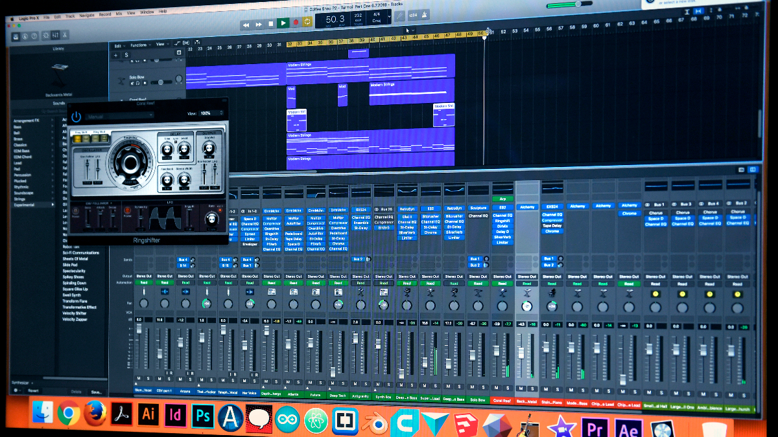This screenshot has height=437, width=778.
Task: Click the green Play button in transport
Action: (x=283, y=23)
